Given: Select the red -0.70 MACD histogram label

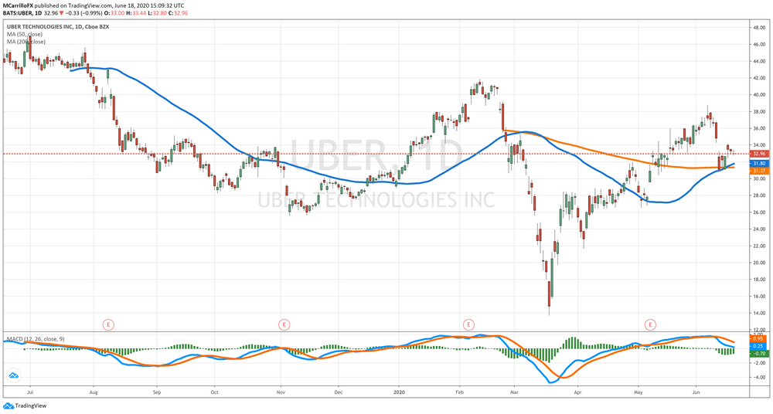Looking at the screenshot, I should pyautogui.click(x=759, y=354).
